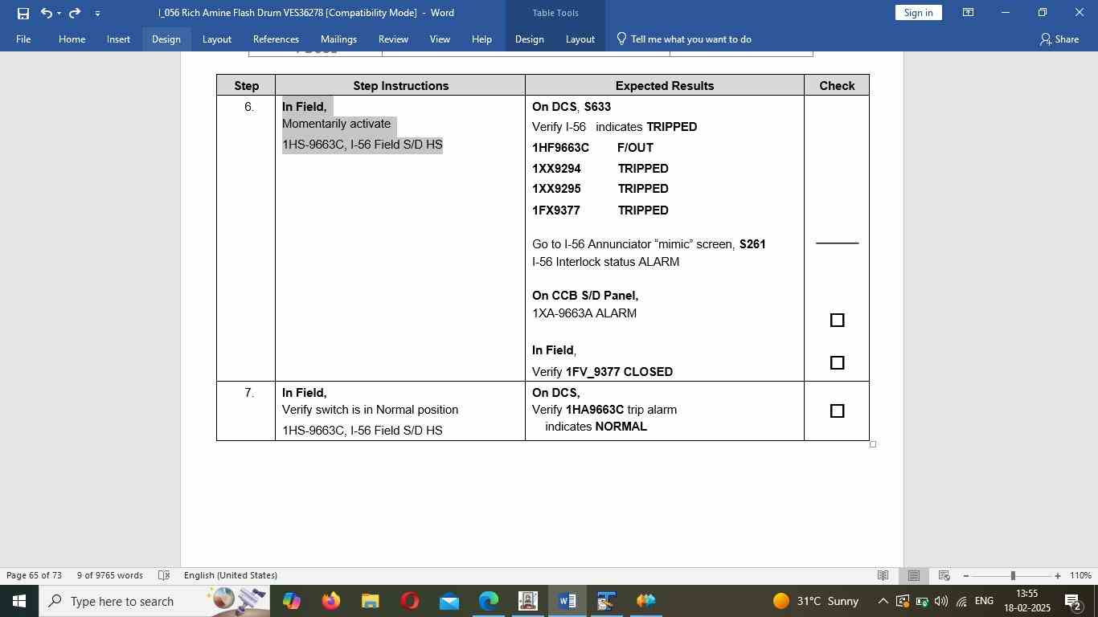
Task: Click the ENG input language indicator
Action: 984,601
